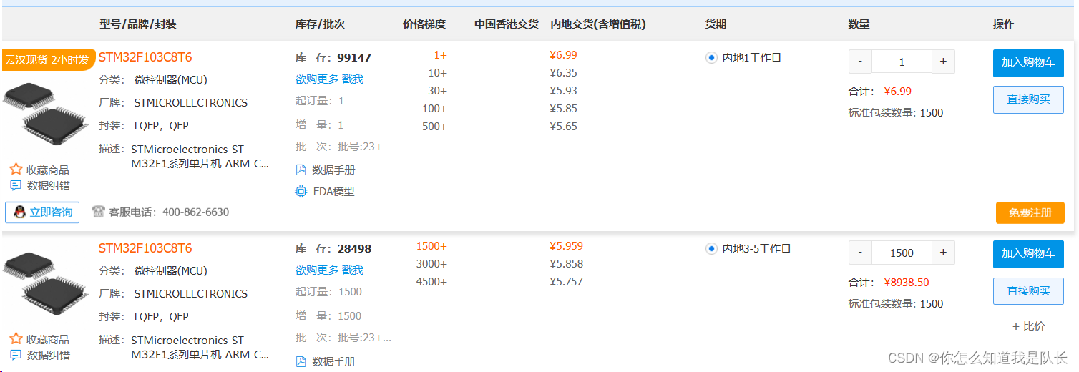Click first product chip thumbnail image
This screenshot has width=1079, height=372.
click(45, 114)
